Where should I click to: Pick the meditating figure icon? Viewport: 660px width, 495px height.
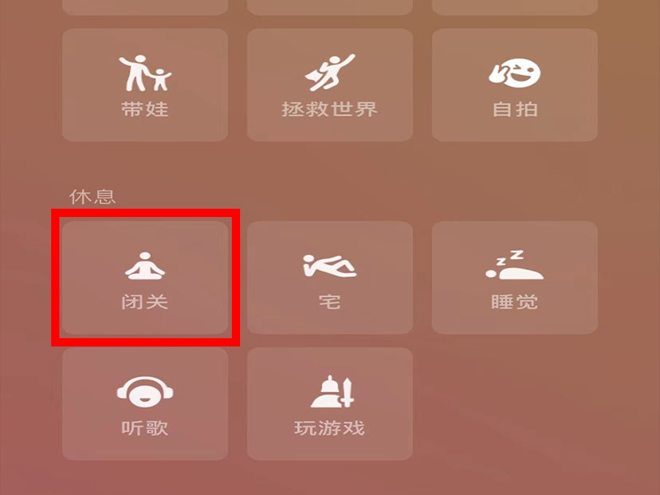[145, 266]
